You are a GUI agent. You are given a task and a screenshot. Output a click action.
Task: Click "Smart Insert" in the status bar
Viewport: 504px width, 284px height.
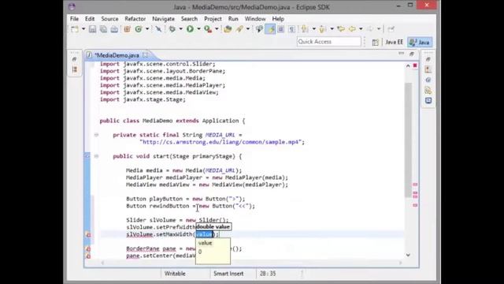228,274
